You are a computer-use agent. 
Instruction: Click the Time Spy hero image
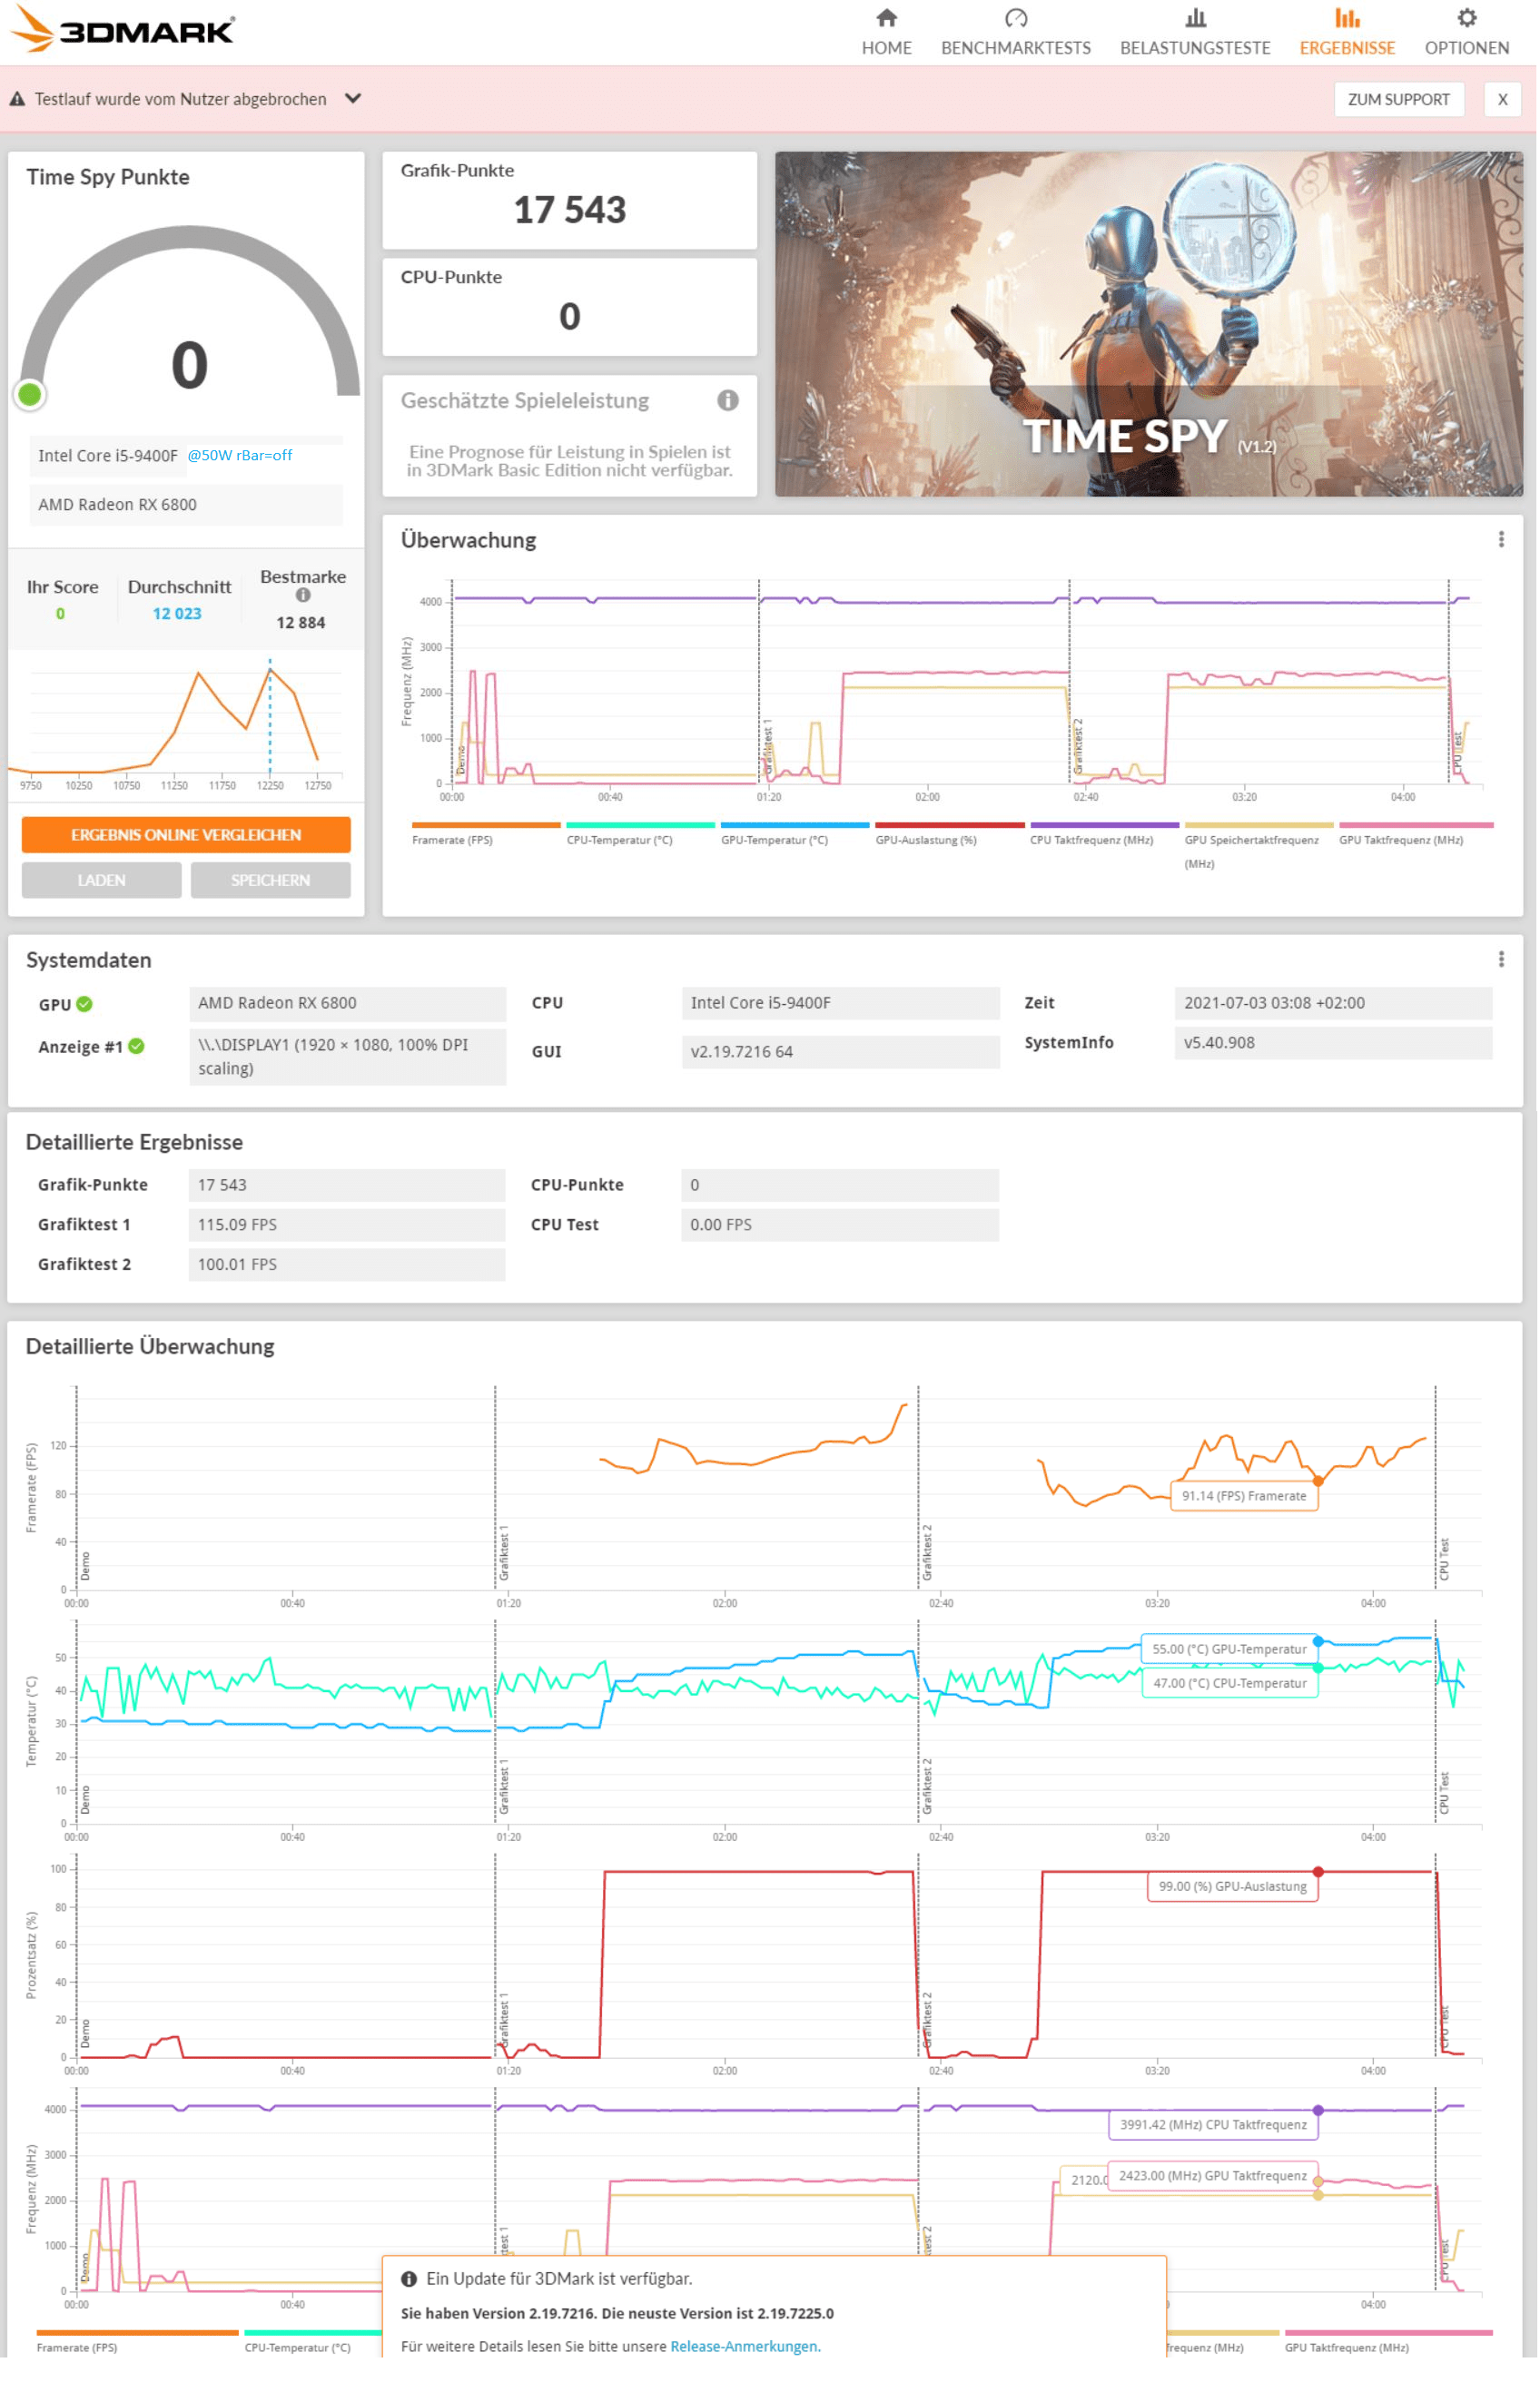pos(1150,324)
